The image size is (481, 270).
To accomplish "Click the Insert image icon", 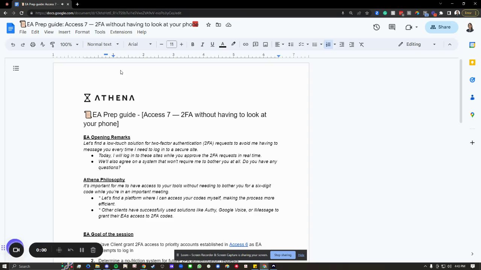I will [x=265, y=44].
